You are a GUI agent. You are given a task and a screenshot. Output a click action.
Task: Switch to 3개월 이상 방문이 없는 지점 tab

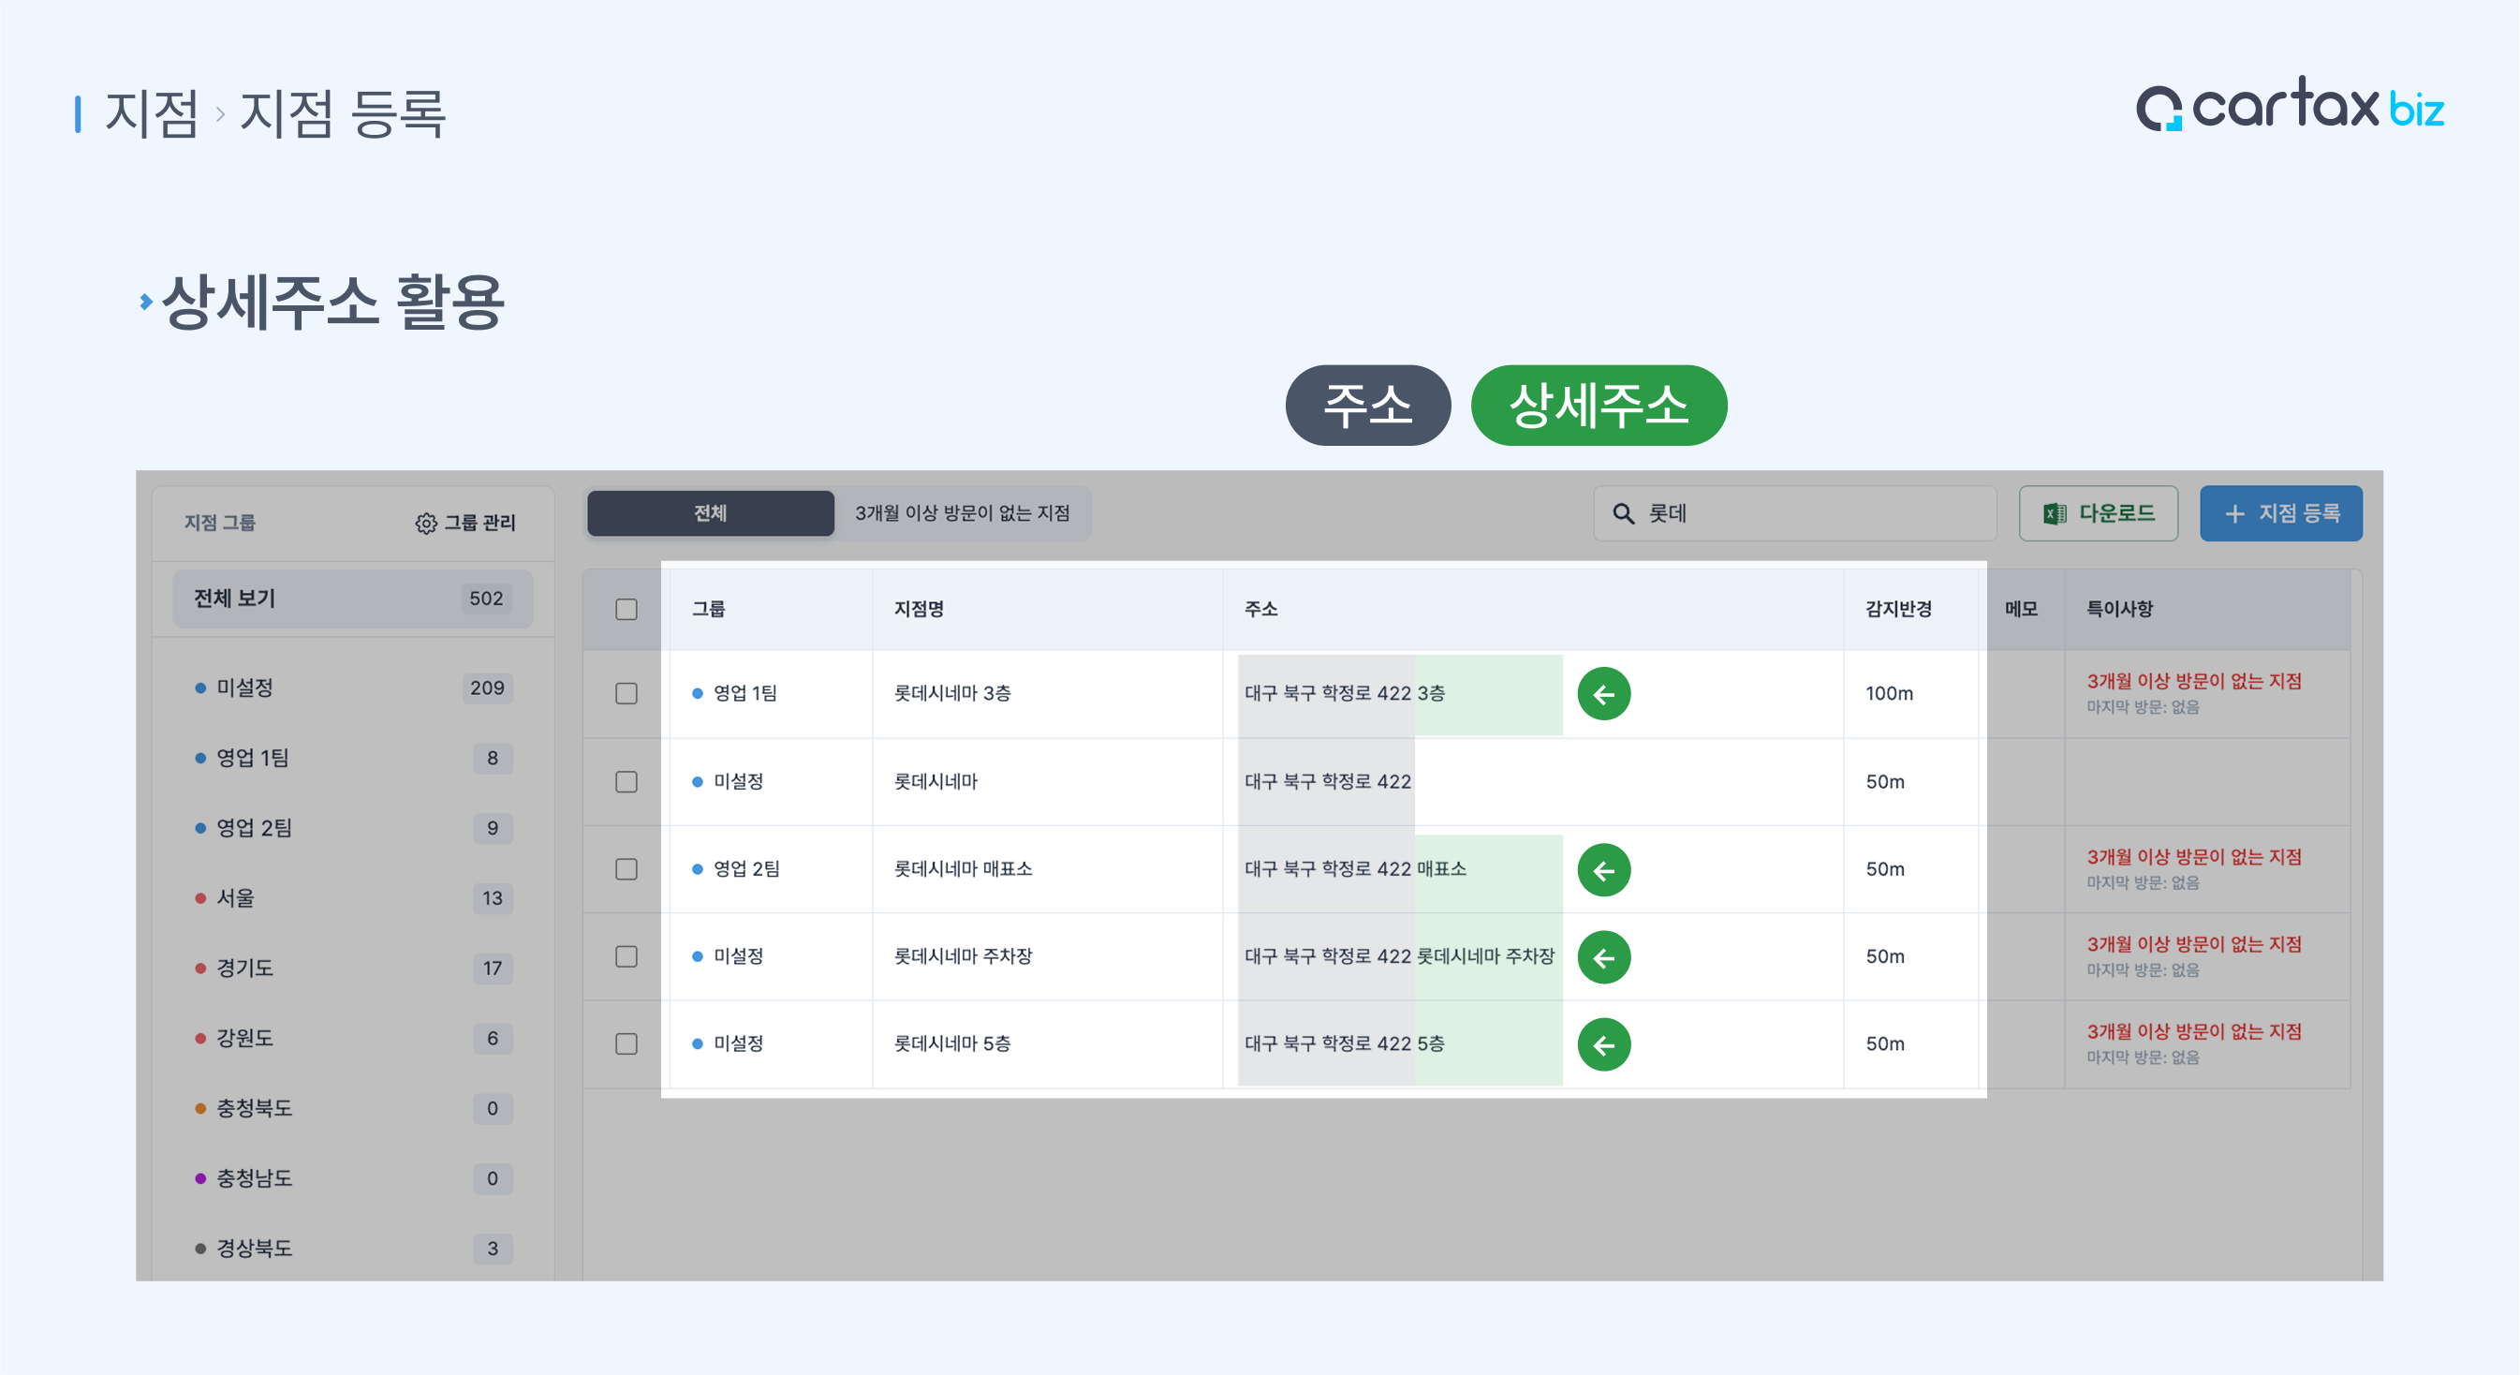962,514
